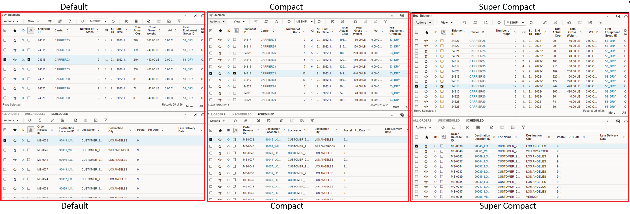Image resolution: width=630 pixels, height=214 pixels.
Task: Click save icon in Default Buy Shipment toolbar
Action: click(136, 21)
